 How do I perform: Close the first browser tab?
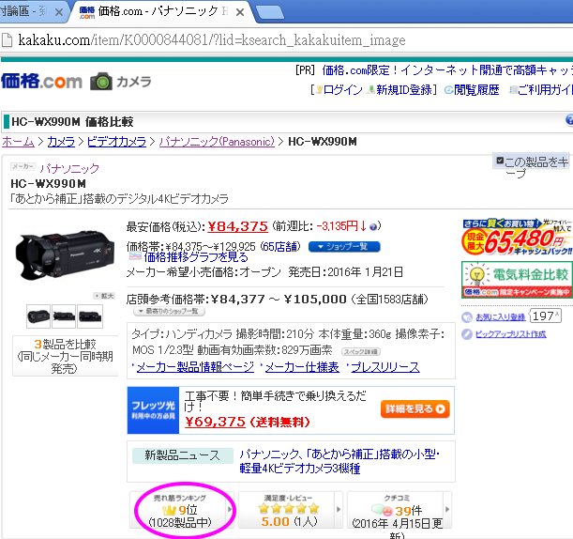(59, 12)
